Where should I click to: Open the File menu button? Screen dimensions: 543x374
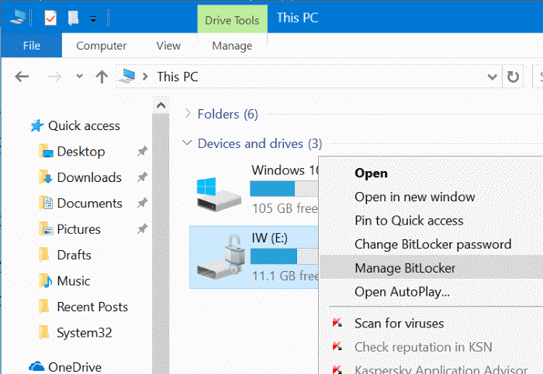point(32,46)
